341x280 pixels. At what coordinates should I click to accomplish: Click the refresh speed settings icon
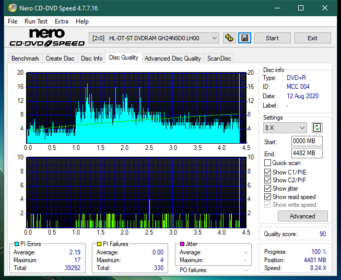tap(317, 127)
